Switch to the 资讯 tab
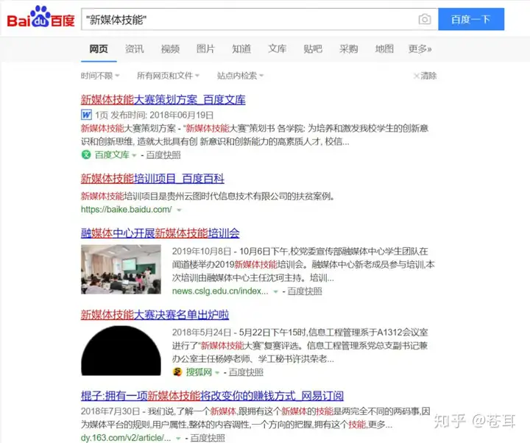Screen dimensions: 530x443 [135, 49]
